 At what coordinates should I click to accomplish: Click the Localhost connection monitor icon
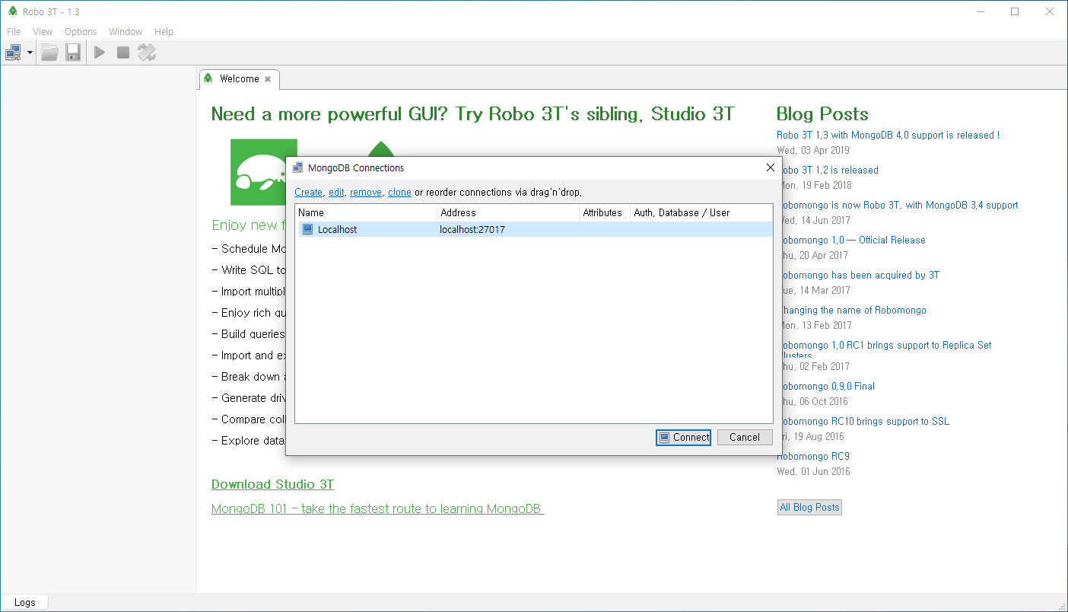tap(307, 229)
